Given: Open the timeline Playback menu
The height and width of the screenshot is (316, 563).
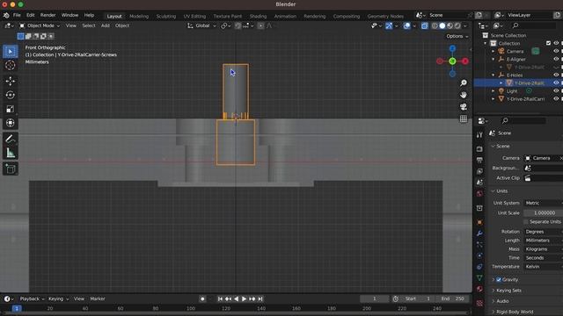Looking at the screenshot, I should coord(32,298).
